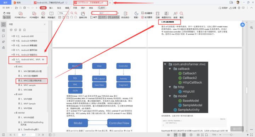Start slideshow Play mode

coord(43,15)
